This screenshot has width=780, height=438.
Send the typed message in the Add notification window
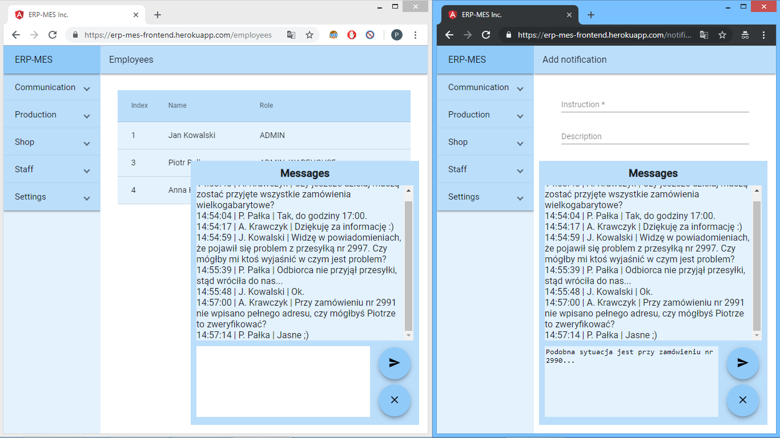tap(743, 363)
